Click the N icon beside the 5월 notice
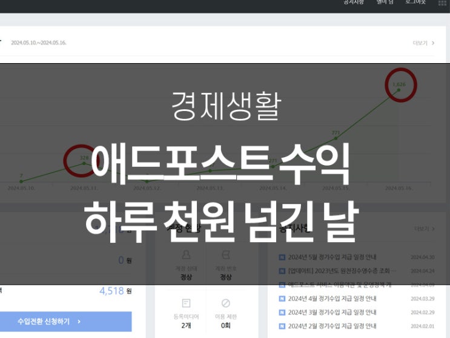450x338 pixels. pyautogui.click(x=282, y=257)
